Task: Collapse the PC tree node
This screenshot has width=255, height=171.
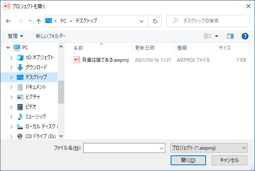Action: [8, 48]
